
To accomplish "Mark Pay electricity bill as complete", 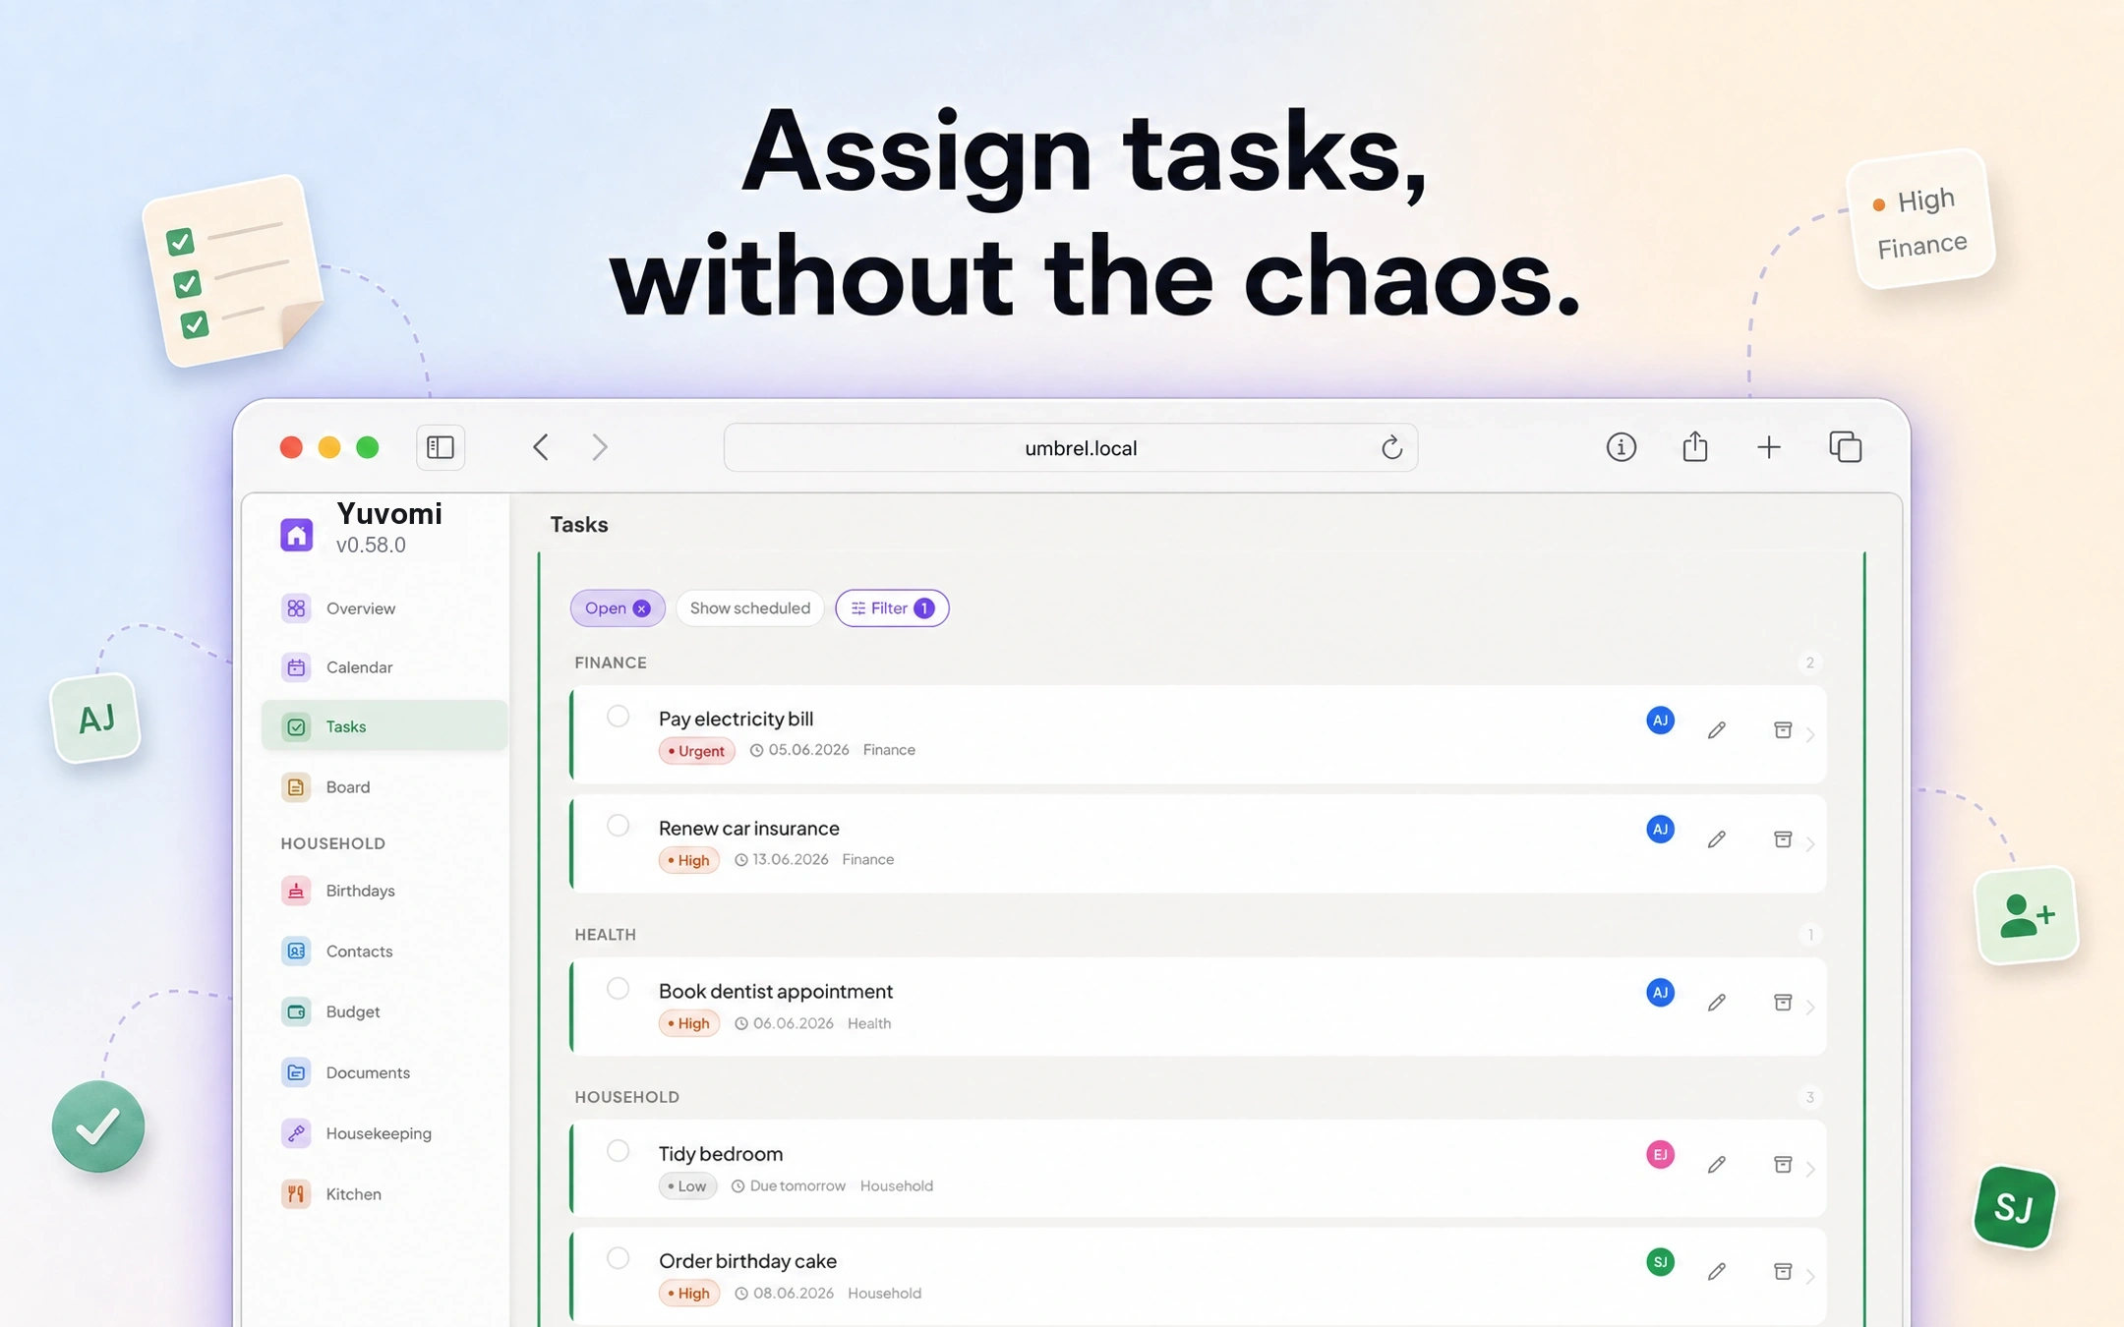I will pyautogui.click(x=618, y=717).
